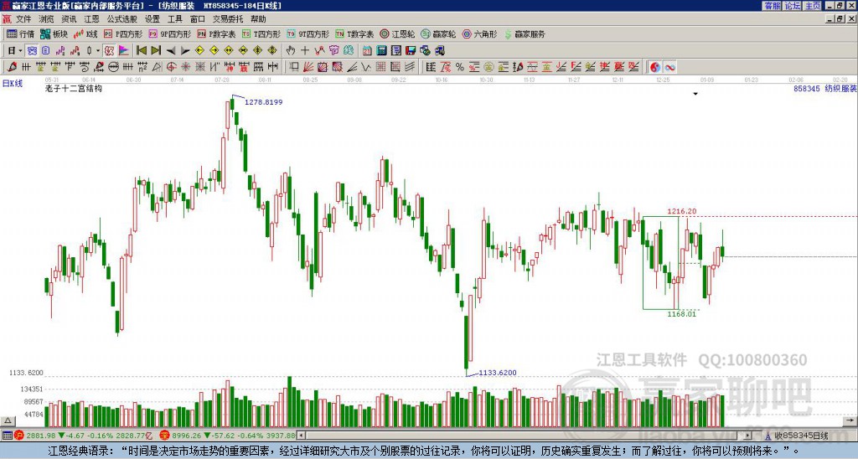Click the 论坛 forum link

coord(792,6)
